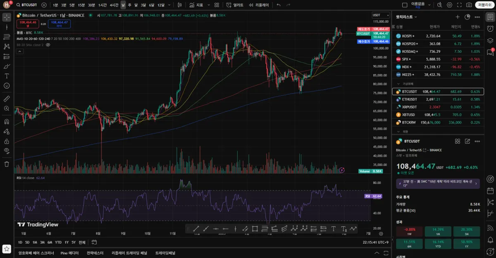
Task: Click the ruler Measure tool
Action: 7,99
